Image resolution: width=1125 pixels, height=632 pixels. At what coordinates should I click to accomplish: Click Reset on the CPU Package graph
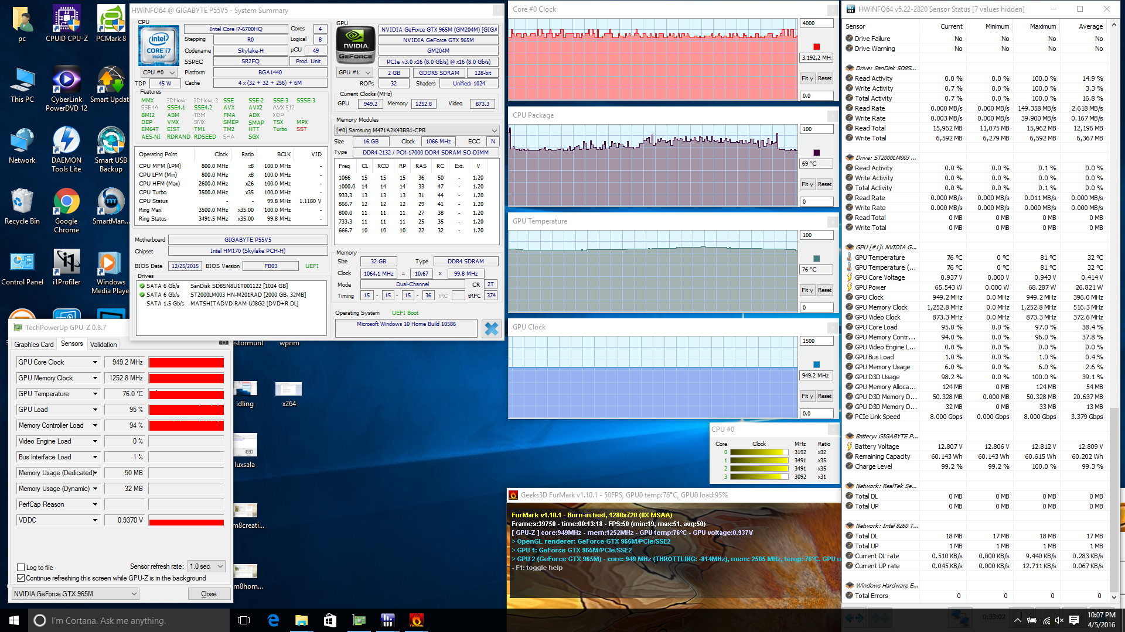click(x=824, y=184)
